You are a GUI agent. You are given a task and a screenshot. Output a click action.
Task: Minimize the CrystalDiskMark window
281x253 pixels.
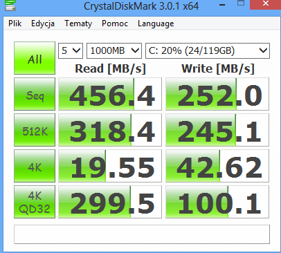coord(222,5)
